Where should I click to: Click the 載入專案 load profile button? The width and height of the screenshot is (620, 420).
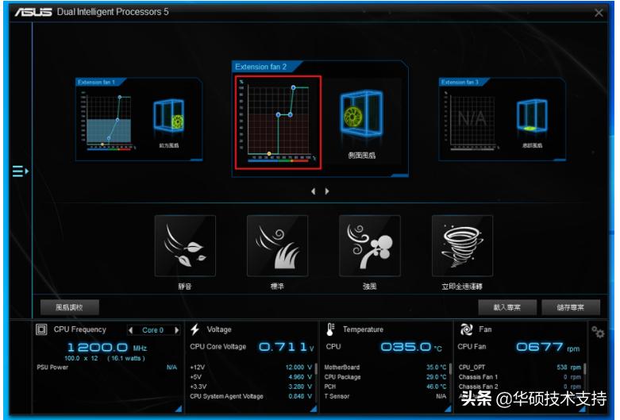[506, 306]
